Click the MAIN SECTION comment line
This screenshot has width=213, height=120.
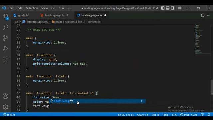pyautogui.click(x=44, y=30)
